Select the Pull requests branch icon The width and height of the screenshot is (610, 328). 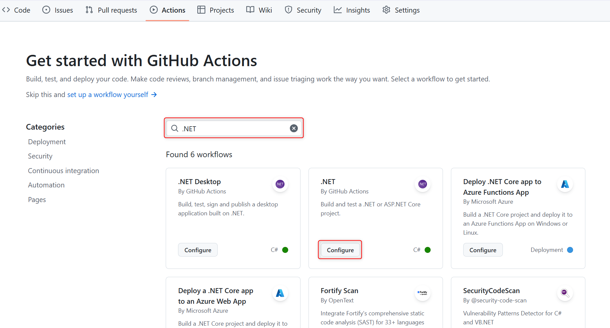point(89,10)
